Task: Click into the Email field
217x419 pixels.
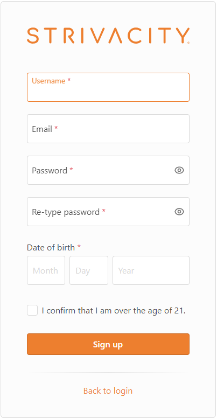Action: tap(108, 129)
